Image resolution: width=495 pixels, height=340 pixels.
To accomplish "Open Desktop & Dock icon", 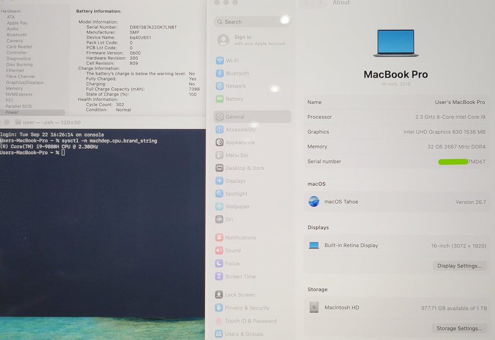I will (x=220, y=168).
